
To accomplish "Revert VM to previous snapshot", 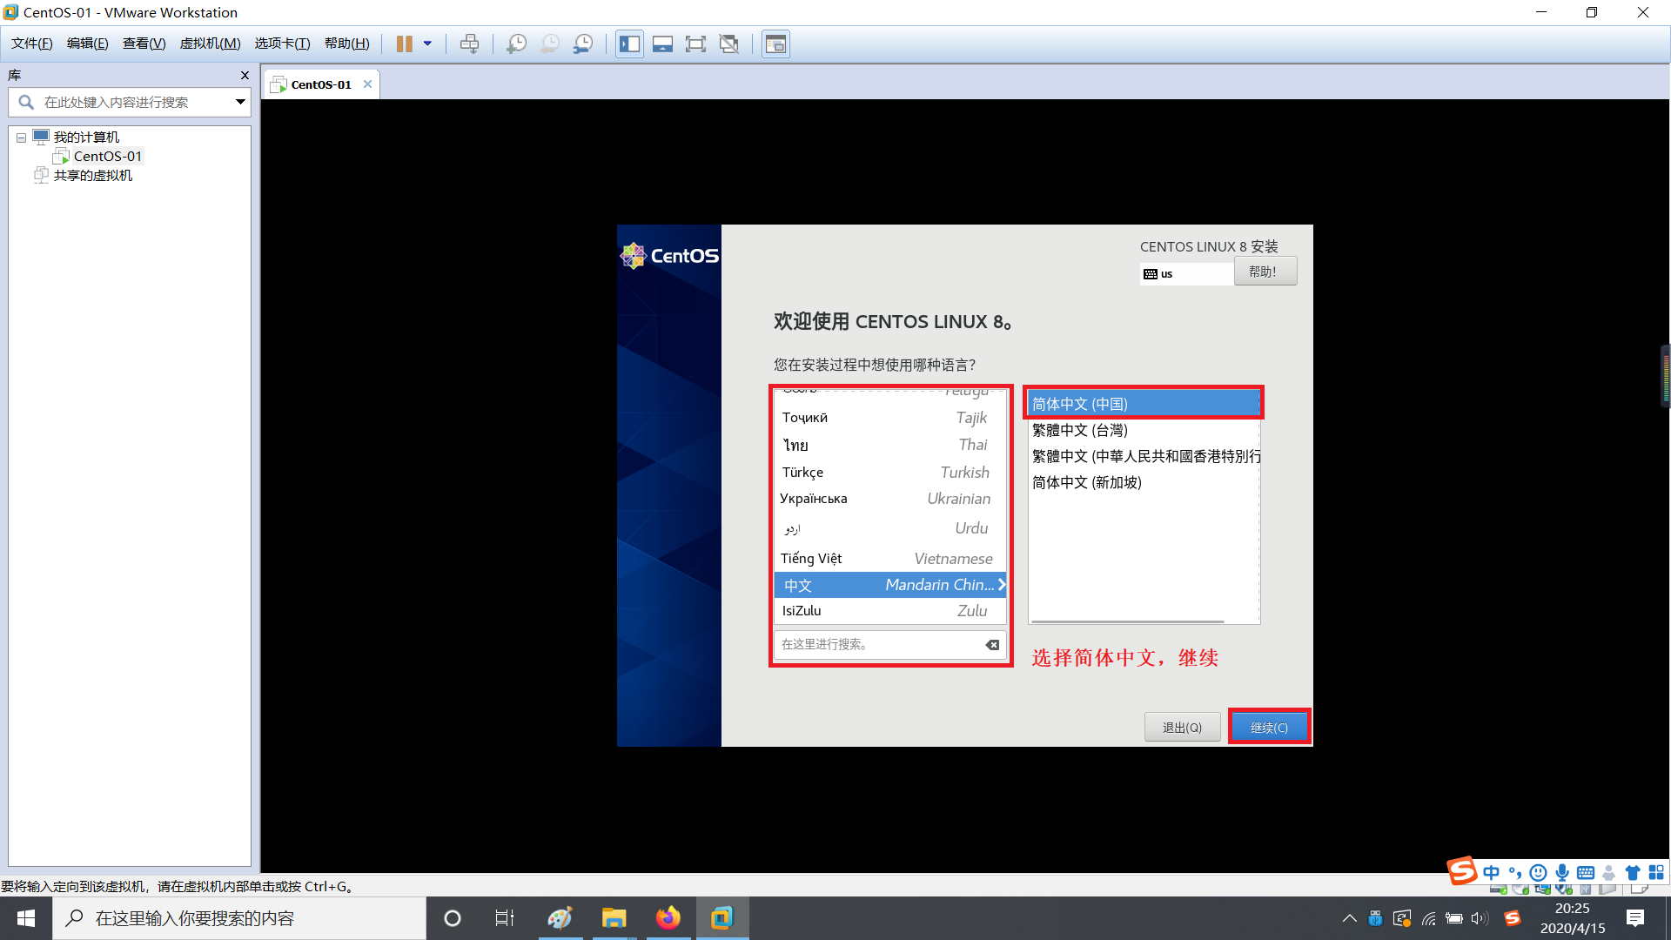I will pyautogui.click(x=549, y=44).
